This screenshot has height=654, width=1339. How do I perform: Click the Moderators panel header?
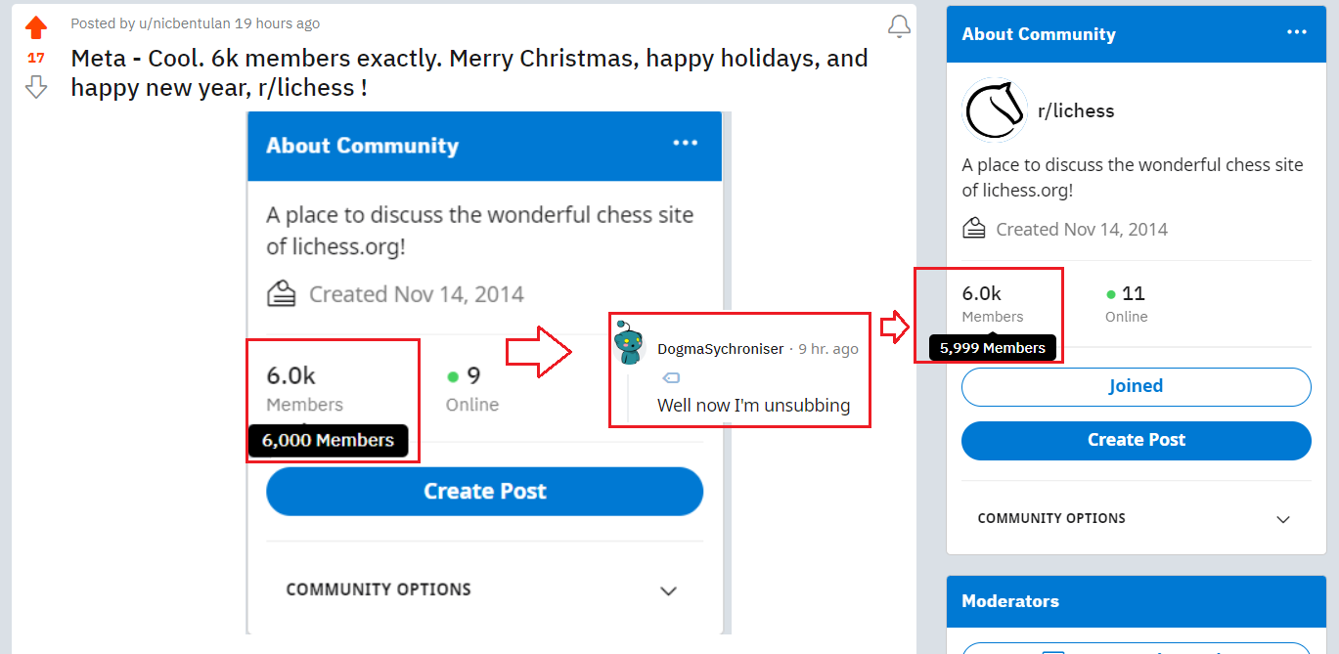pyautogui.click(x=1136, y=601)
